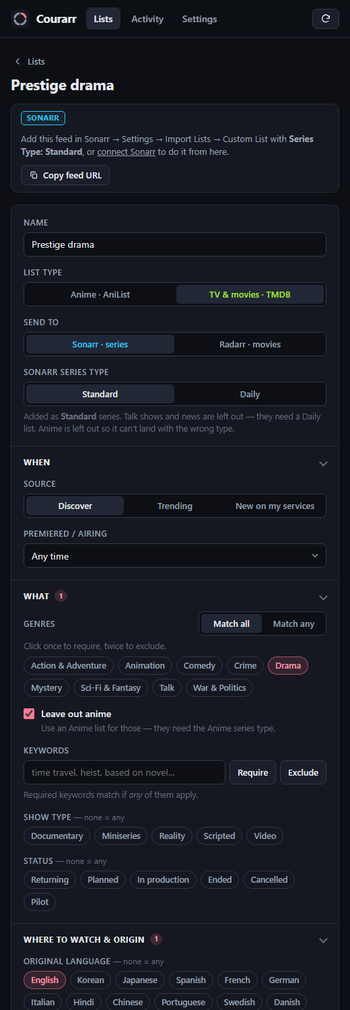This screenshot has width=350, height=1010.
Task: Select Planned status chip
Action: (x=103, y=880)
